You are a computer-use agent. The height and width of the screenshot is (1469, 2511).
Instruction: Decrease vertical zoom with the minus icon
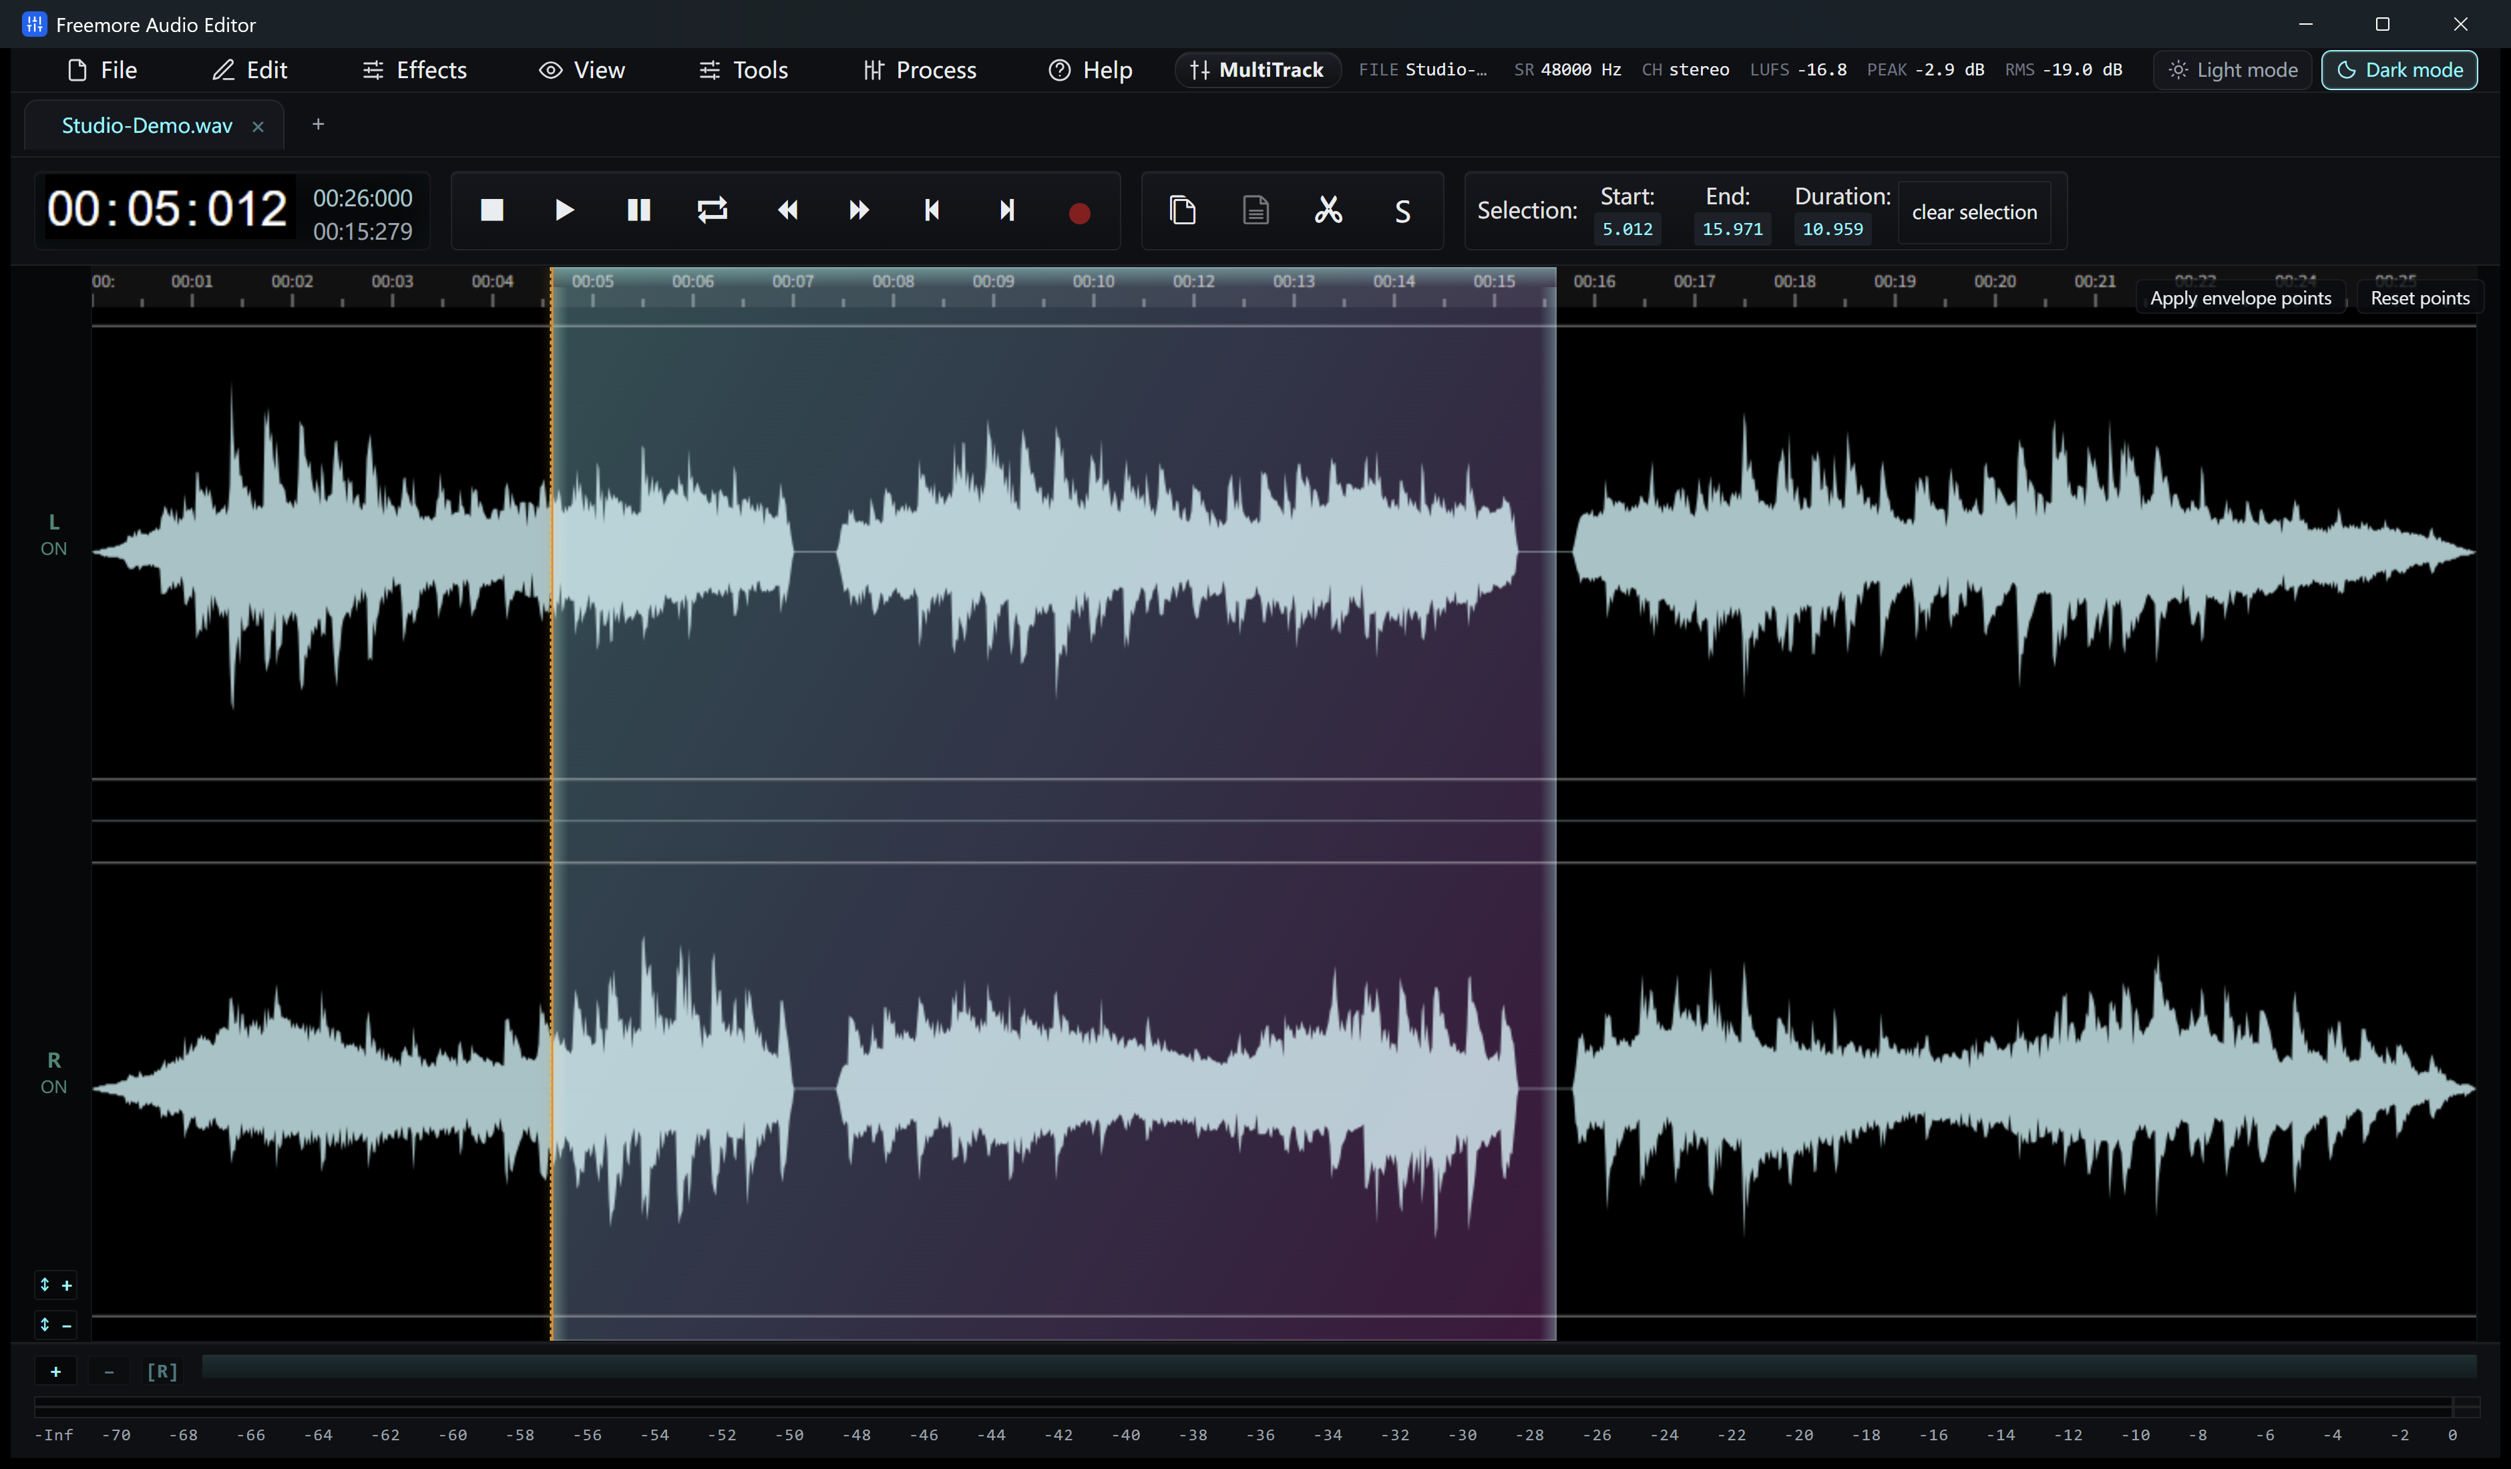pyautogui.click(x=55, y=1325)
